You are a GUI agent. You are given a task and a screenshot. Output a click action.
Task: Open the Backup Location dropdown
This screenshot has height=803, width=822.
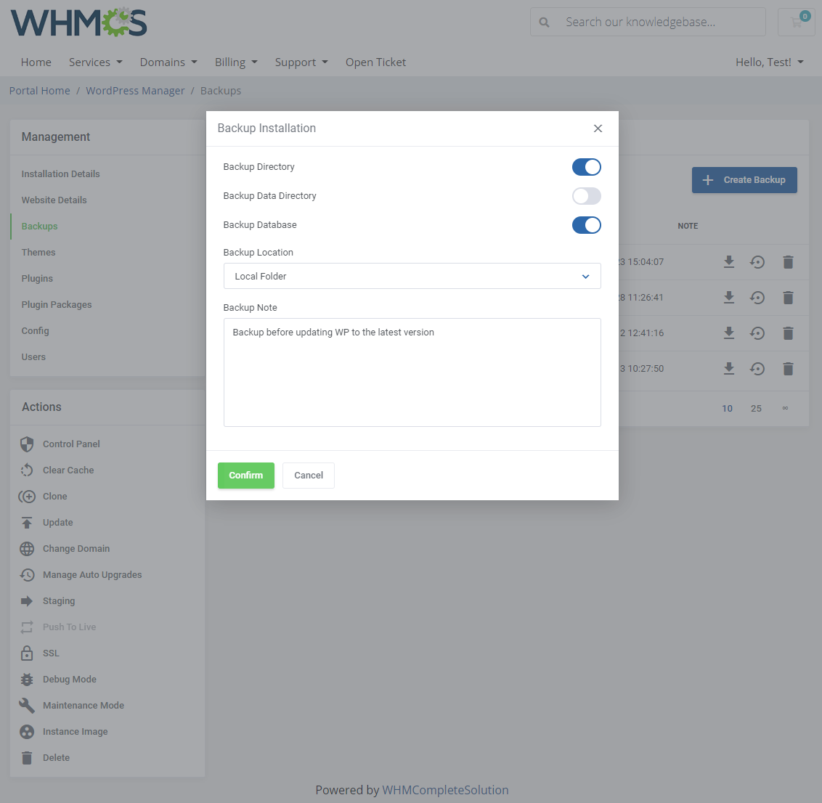tap(412, 276)
